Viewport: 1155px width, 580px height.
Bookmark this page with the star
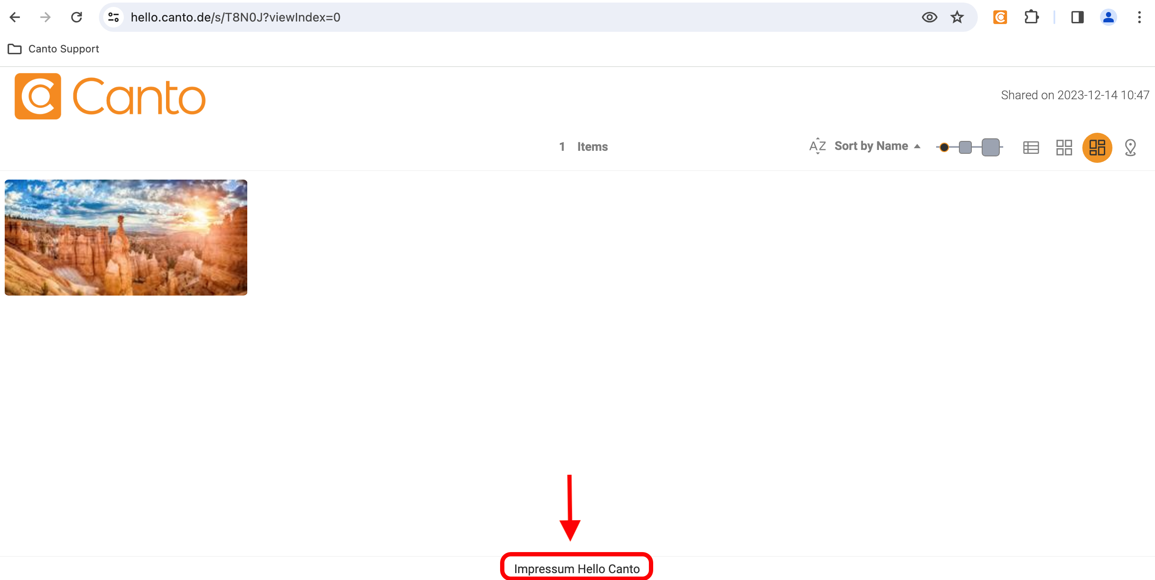957,17
